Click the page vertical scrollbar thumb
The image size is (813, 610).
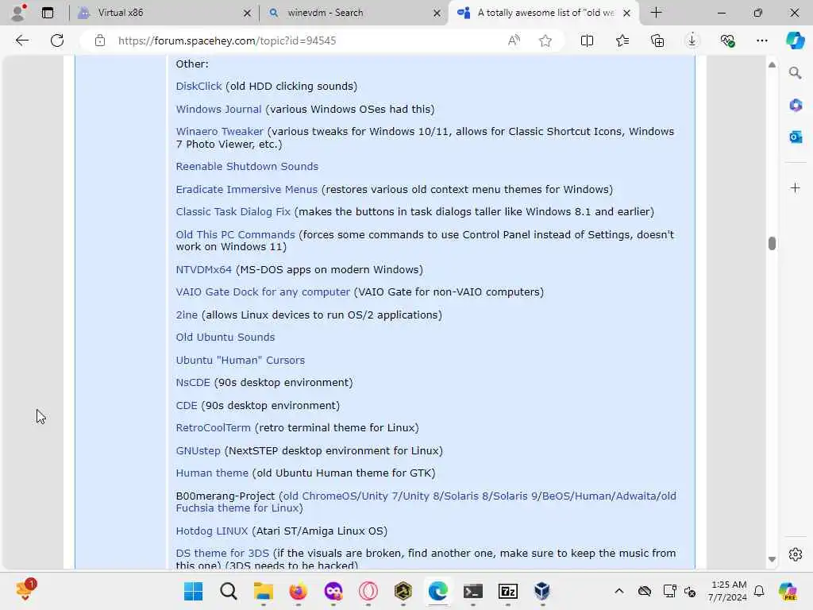pos(772,243)
